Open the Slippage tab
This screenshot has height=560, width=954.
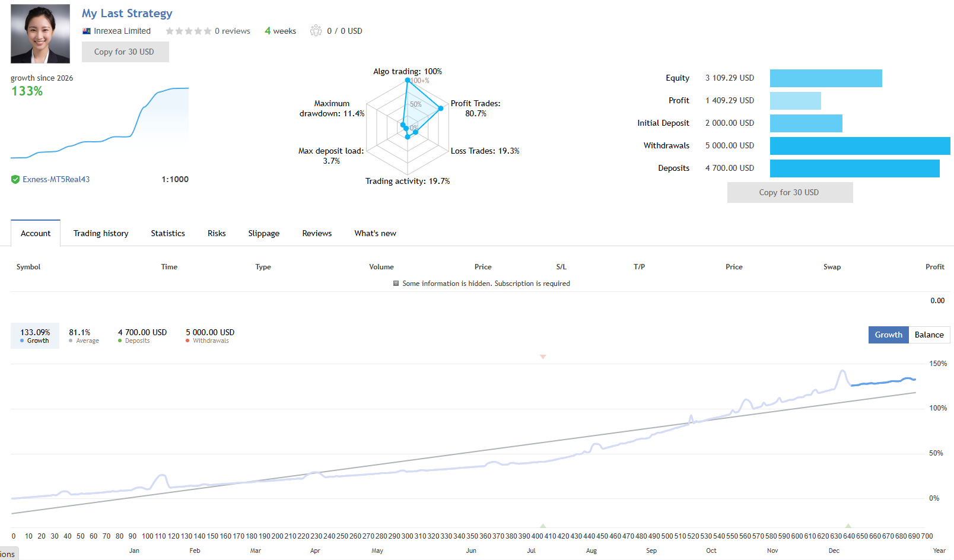click(x=264, y=233)
